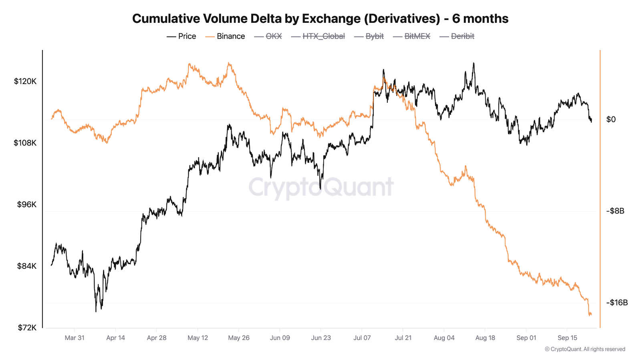The image size is (641, 360).
Task: Click the $120K price axis label
Action: tap(25, 82)
